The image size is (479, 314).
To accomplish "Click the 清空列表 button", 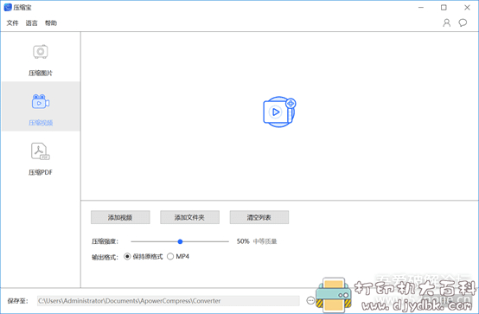I will click(x=259, y=217).
